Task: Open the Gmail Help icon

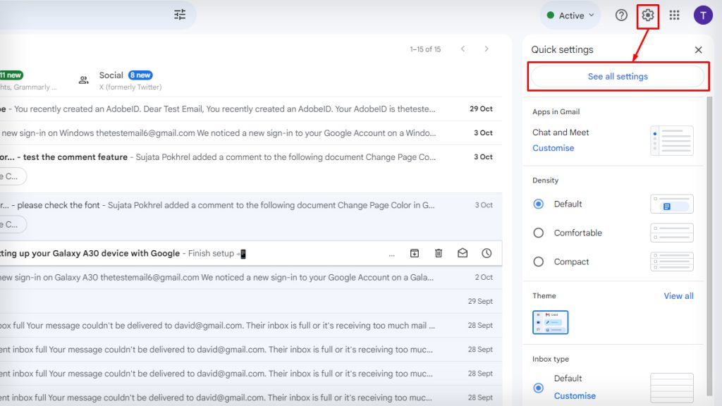Action: tap(621, 15)
